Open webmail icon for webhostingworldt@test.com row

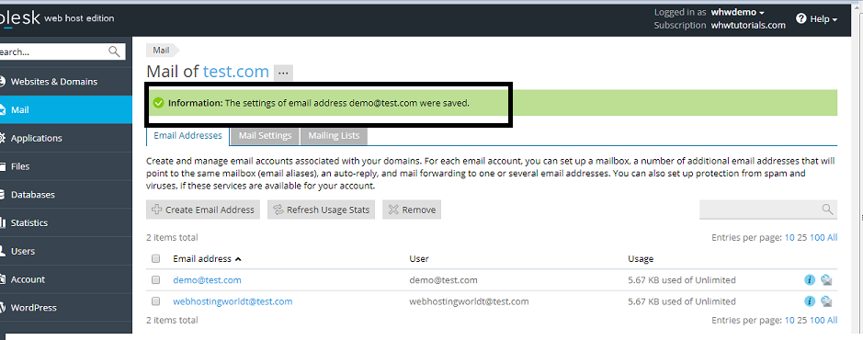click(826, 300)
